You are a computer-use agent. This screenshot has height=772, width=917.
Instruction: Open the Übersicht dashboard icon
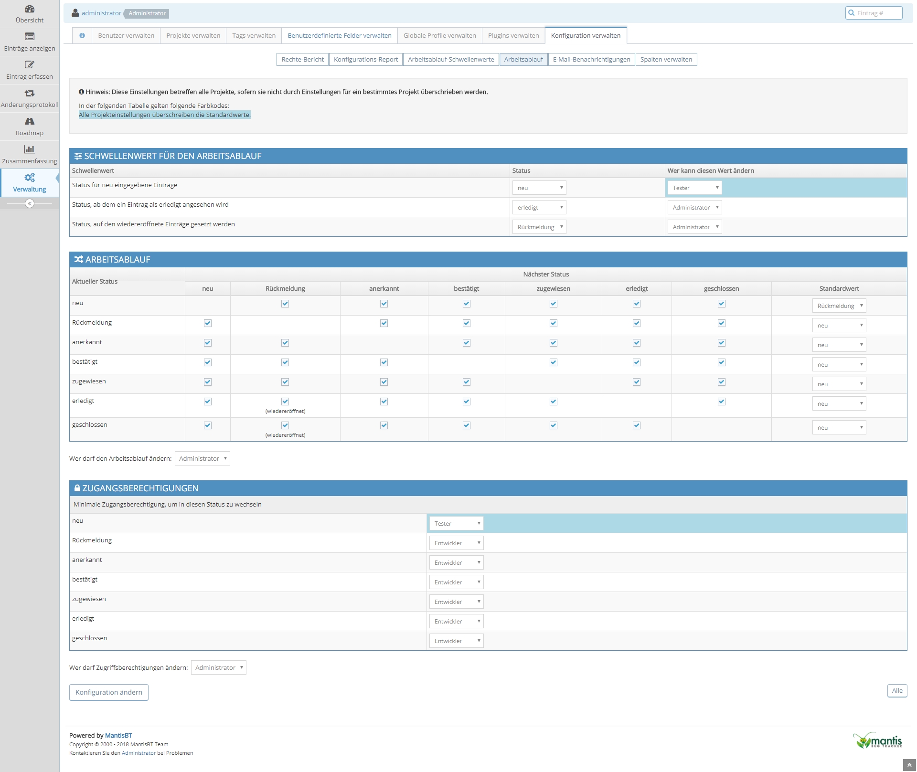point(30,9)
